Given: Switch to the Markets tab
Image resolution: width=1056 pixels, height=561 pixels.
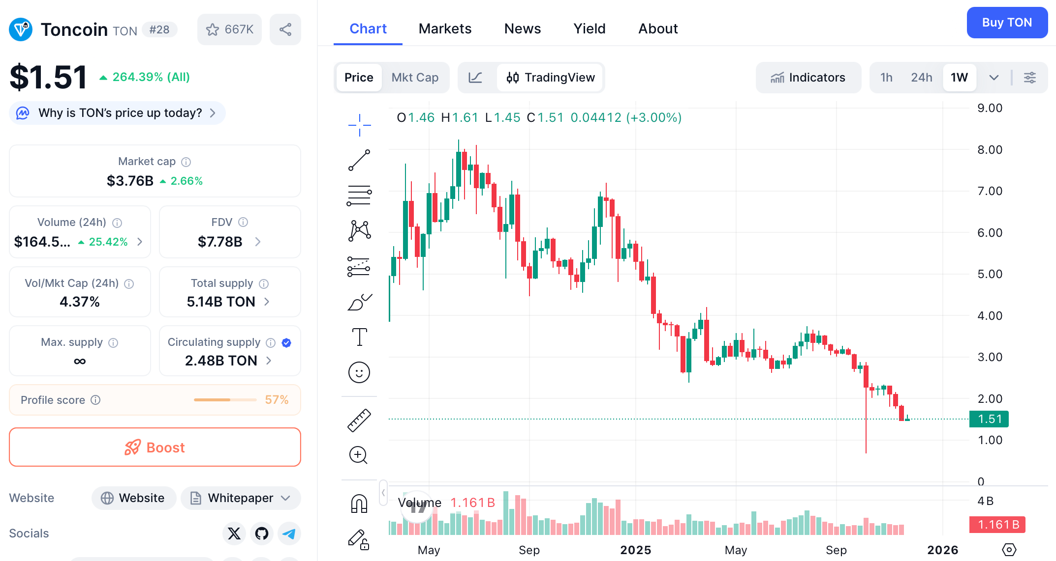Looking at the screenshot, I should pyautogui.click(x=445, y=28).
